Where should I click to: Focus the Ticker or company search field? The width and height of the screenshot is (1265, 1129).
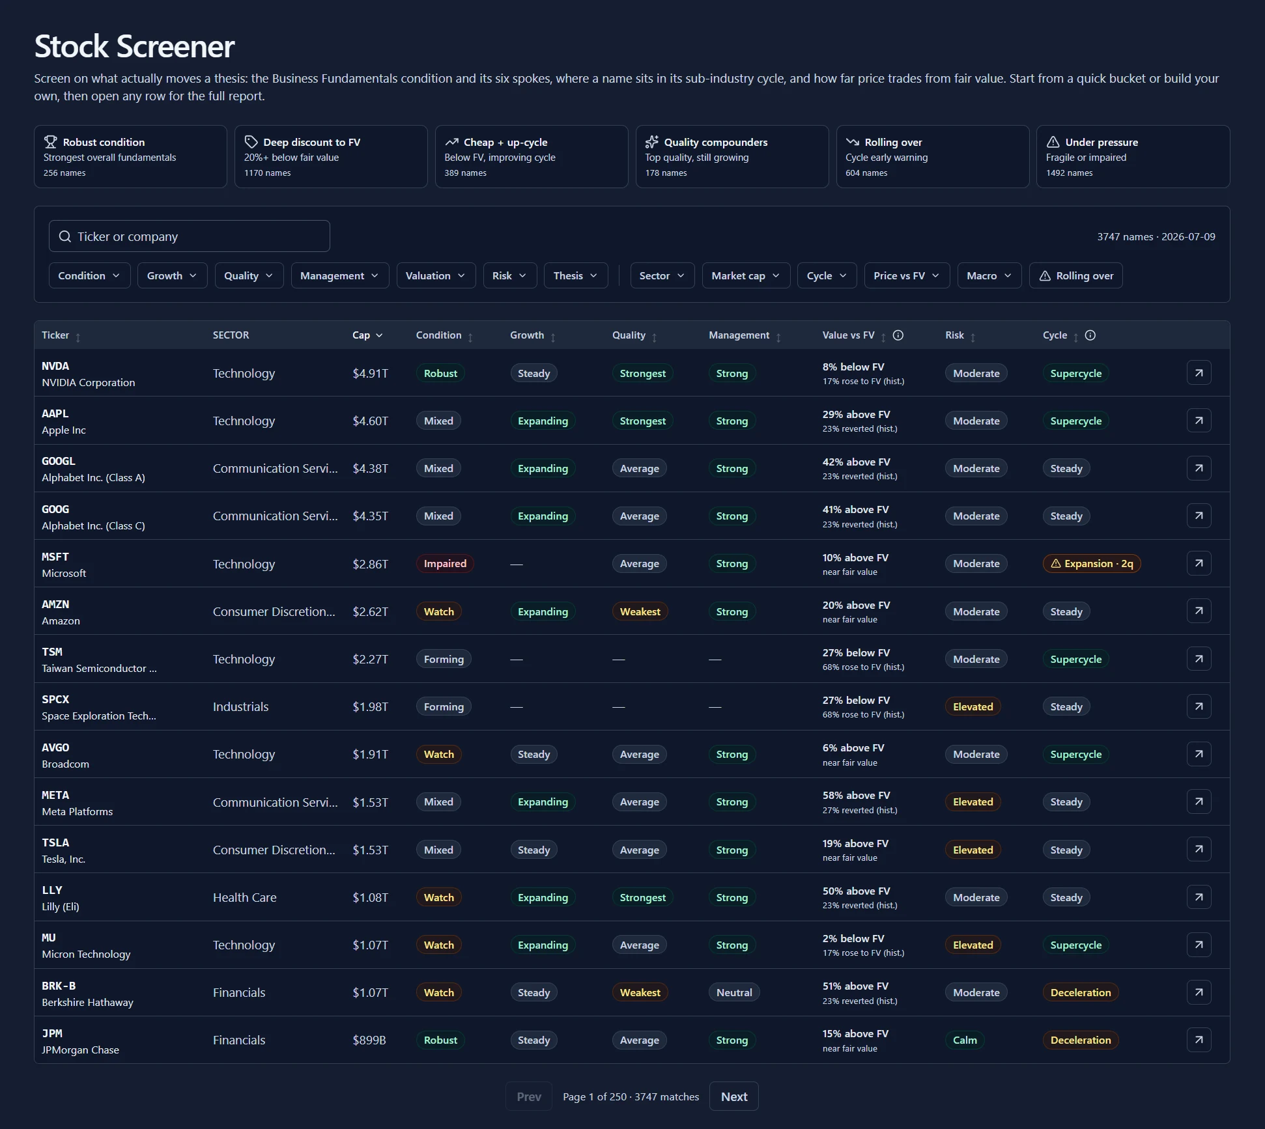coord(189,236)
